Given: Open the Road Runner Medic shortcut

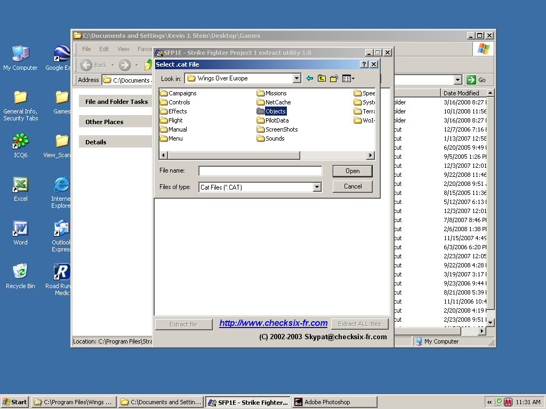Looking at the screenshot, I should point(58,280).
